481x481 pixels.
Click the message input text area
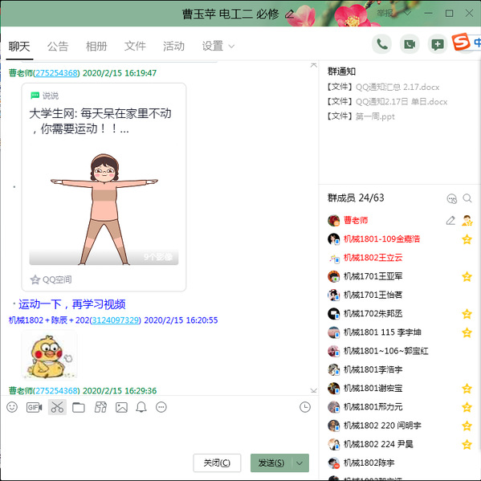point(159,434)
